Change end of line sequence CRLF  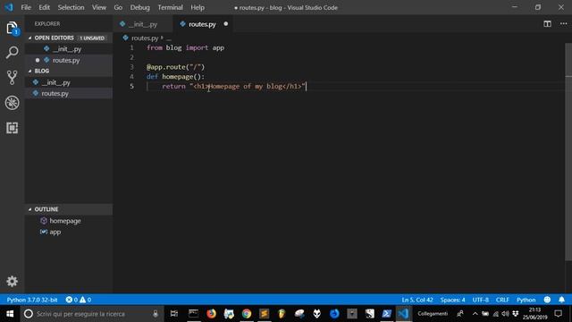point(502,300)
